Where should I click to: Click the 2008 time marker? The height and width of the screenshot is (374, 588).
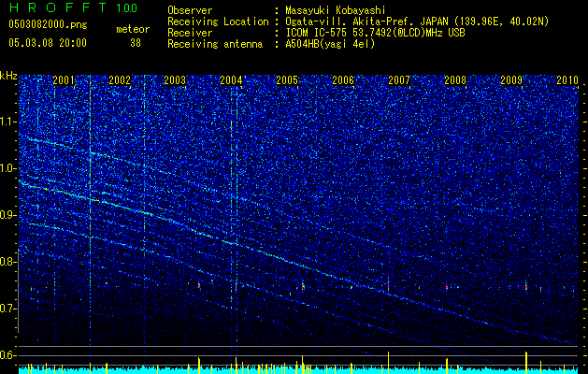[455, 79]
